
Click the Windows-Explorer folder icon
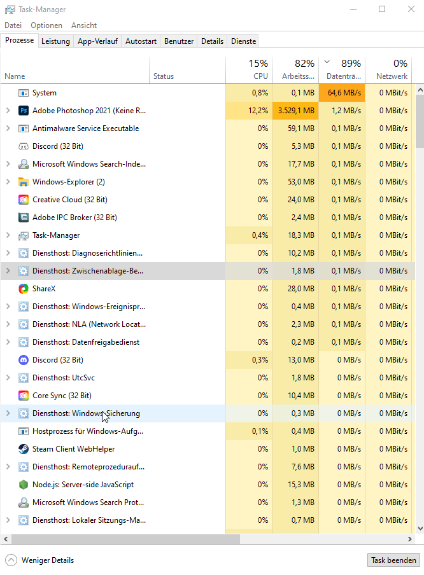pyautogui.click(x=24, y=182)
